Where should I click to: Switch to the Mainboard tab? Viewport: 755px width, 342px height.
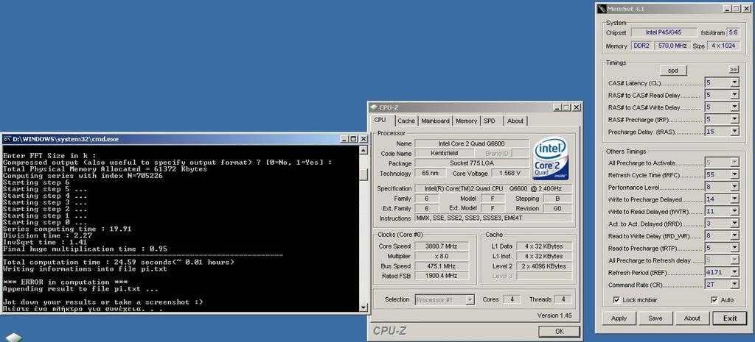[435, 121]
